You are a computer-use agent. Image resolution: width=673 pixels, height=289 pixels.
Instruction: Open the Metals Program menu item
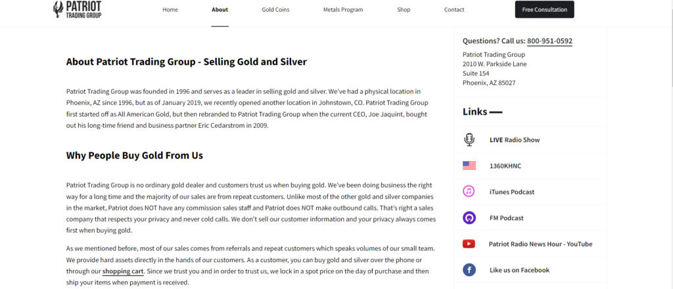(343, 9)
